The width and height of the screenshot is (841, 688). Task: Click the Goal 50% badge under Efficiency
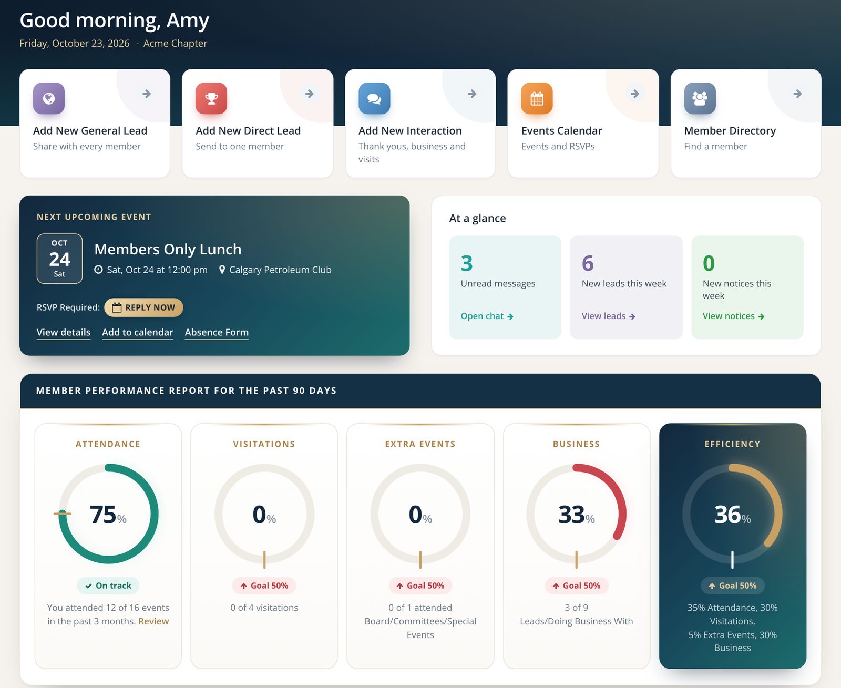pos(732,586)
